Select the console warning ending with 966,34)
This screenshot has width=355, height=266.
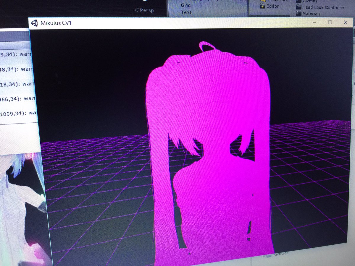pyautogui.click(x=18, y=98)
